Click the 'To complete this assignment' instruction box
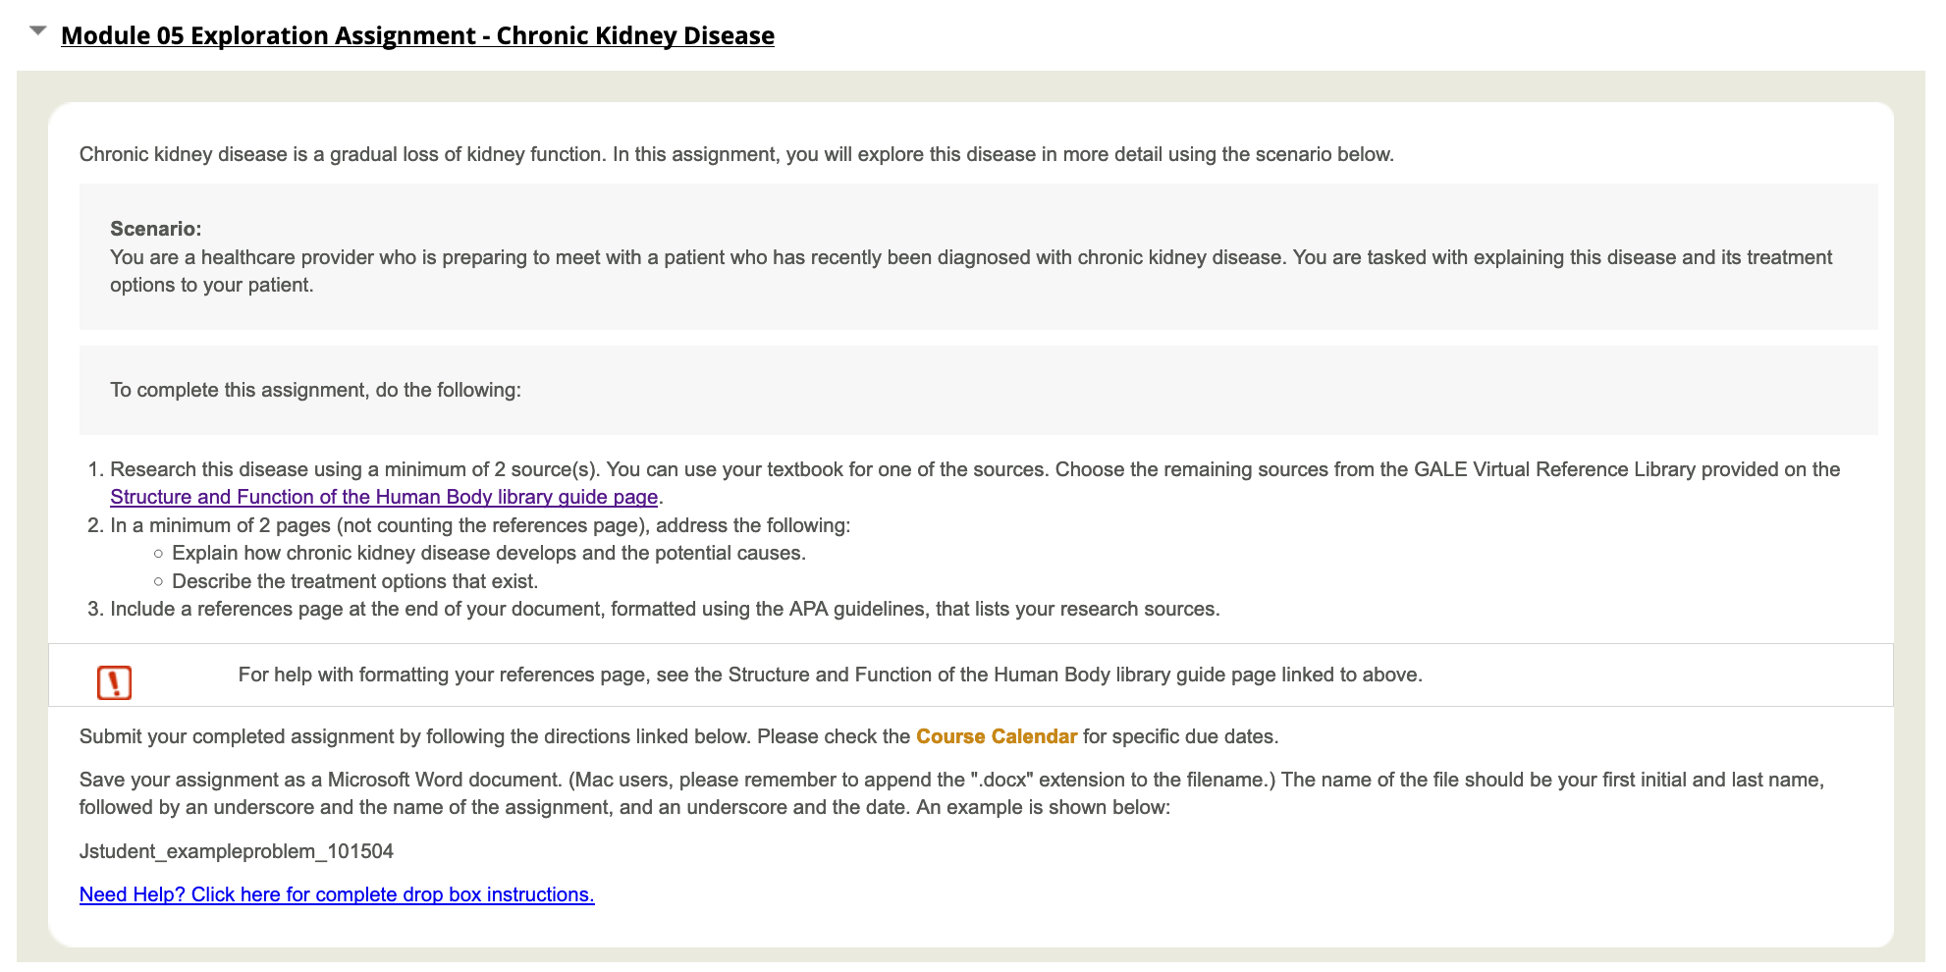 click(978, 390)
